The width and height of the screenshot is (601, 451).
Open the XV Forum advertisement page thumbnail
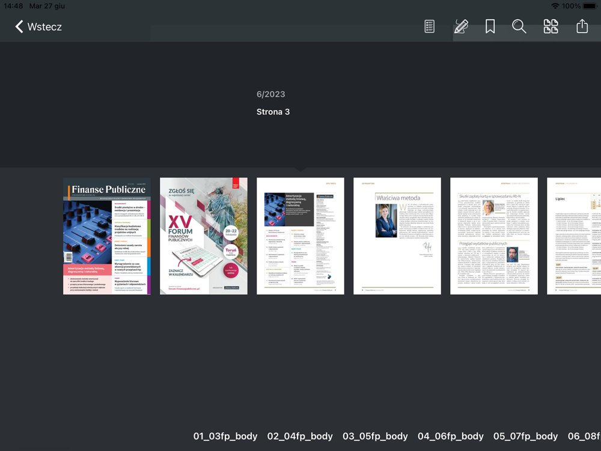tap(204, 236)
